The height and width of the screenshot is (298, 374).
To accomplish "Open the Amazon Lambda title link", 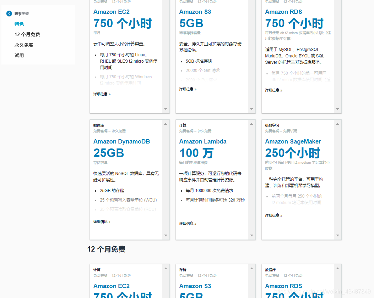I will pos(203,141).
